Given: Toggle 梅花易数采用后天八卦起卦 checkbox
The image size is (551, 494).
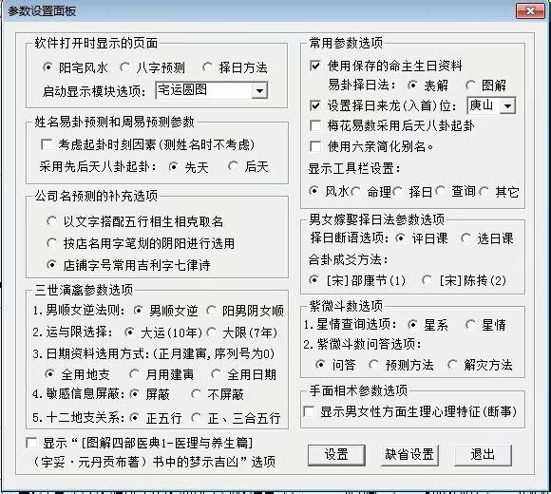Looking at the screenshot, I should 315,125.
